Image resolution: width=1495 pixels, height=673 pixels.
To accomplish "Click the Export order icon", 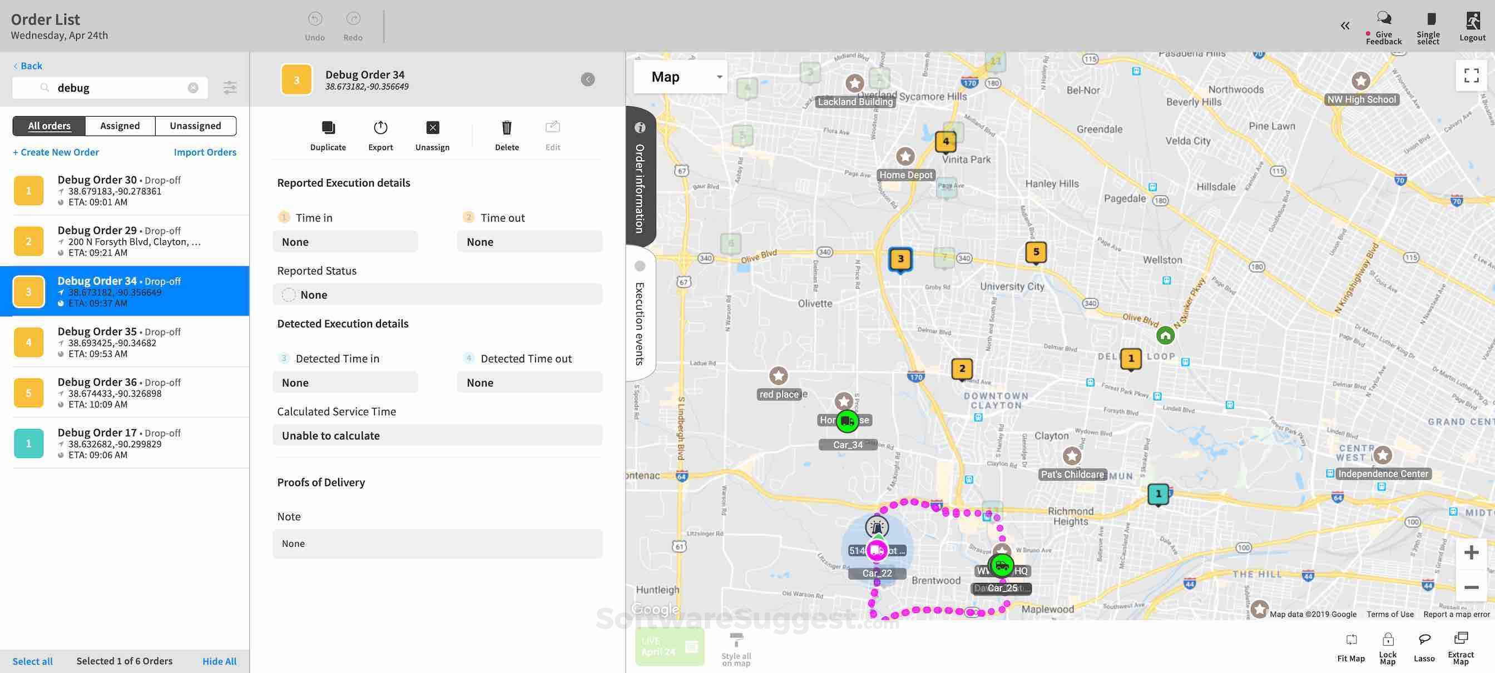I will pyautogui.click(x=380, y=128).
